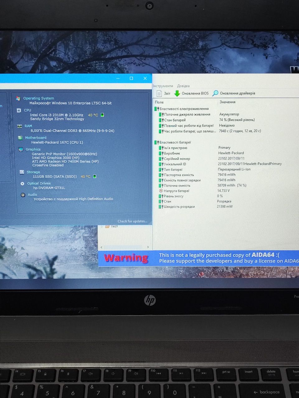This screenshot has height=398, width=299.
Task: Open the Інструменти menu in AIDA64
Action: [x=163, y=86]
